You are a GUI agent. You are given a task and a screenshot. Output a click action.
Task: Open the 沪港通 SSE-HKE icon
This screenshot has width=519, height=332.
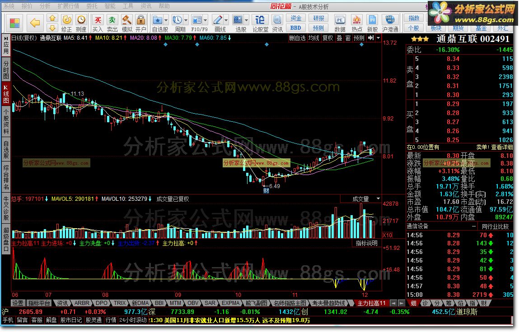tap(390, 23)
